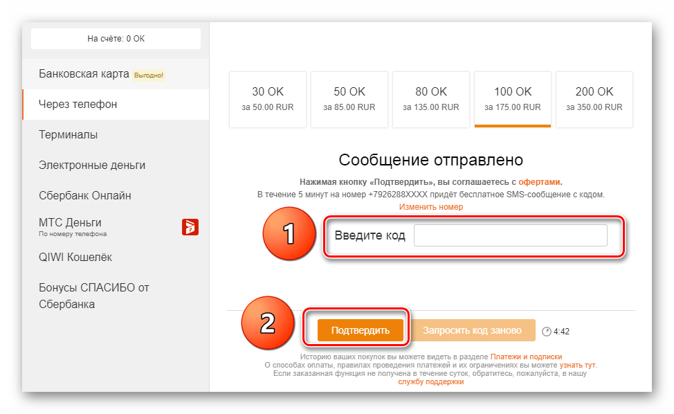Pick the 80 OK за 135.00 RUR package
This screenshot has height=414, width=674.
(x=430, y=99)
